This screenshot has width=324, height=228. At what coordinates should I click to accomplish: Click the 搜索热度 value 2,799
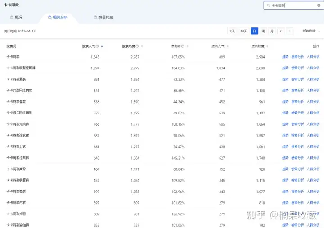pos(135,68)
